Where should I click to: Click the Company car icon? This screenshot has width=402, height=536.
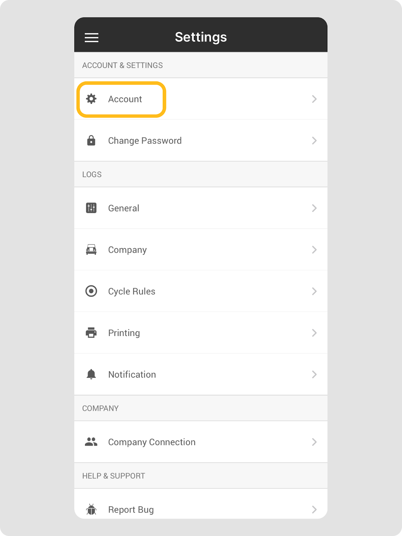(x=91, y=250)
